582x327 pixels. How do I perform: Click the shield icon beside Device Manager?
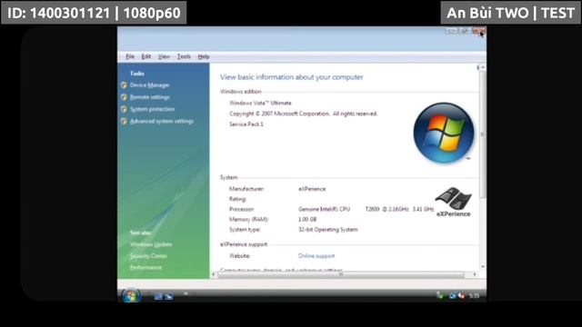[x=124, y=85]
